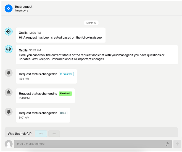Click the bell icon beside Feedback notification
The height and width of the screenshot is (152, 182).
coord(9,92)
